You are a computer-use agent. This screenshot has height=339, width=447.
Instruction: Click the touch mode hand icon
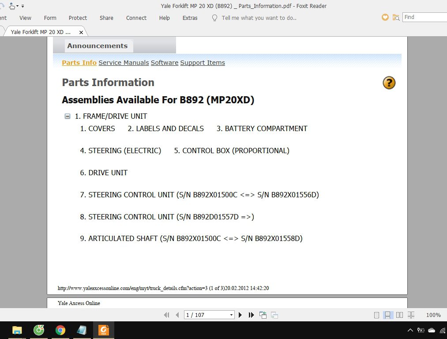pos(11,6)
